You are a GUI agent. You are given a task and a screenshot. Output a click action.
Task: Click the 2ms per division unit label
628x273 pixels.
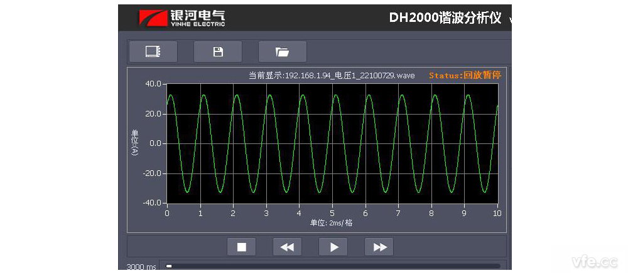pyautogui.click(x=331, y=223)
